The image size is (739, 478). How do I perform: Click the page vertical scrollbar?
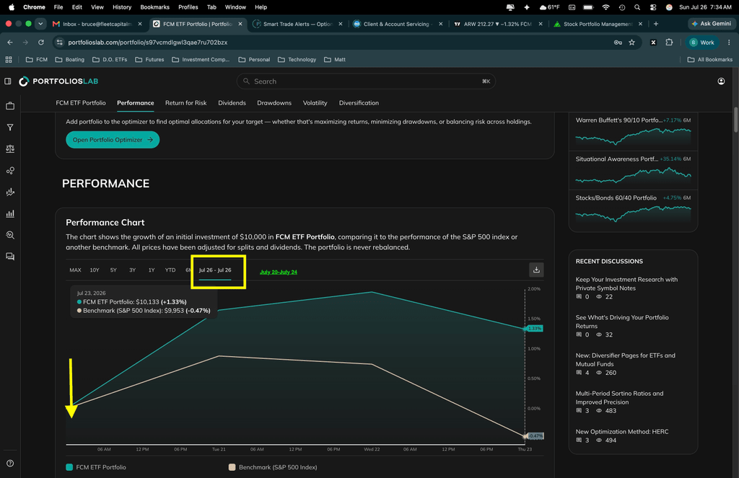(735, 120)
